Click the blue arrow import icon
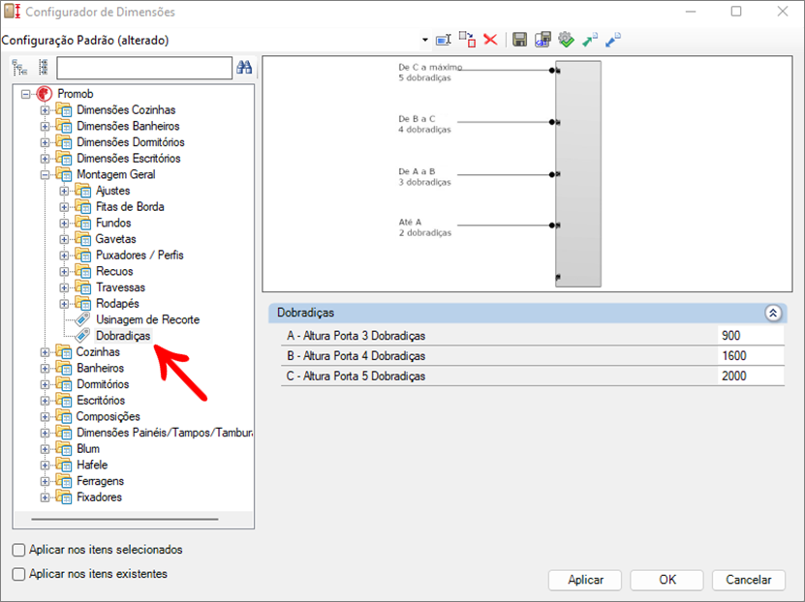Screen dimensions: 805x602 click(612, 40)
